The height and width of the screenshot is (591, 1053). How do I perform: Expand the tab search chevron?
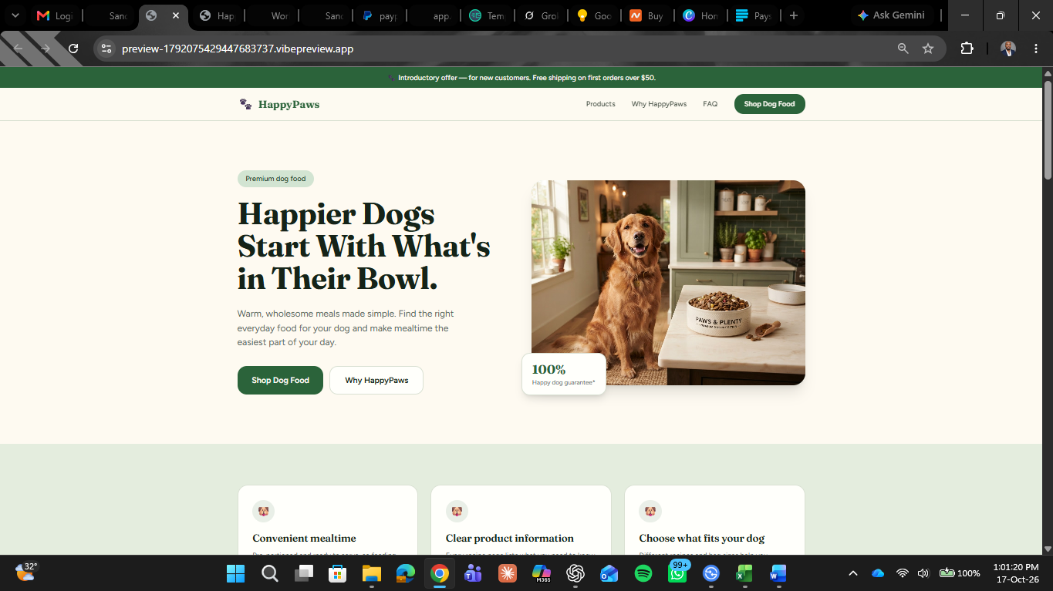click(15, 15)
